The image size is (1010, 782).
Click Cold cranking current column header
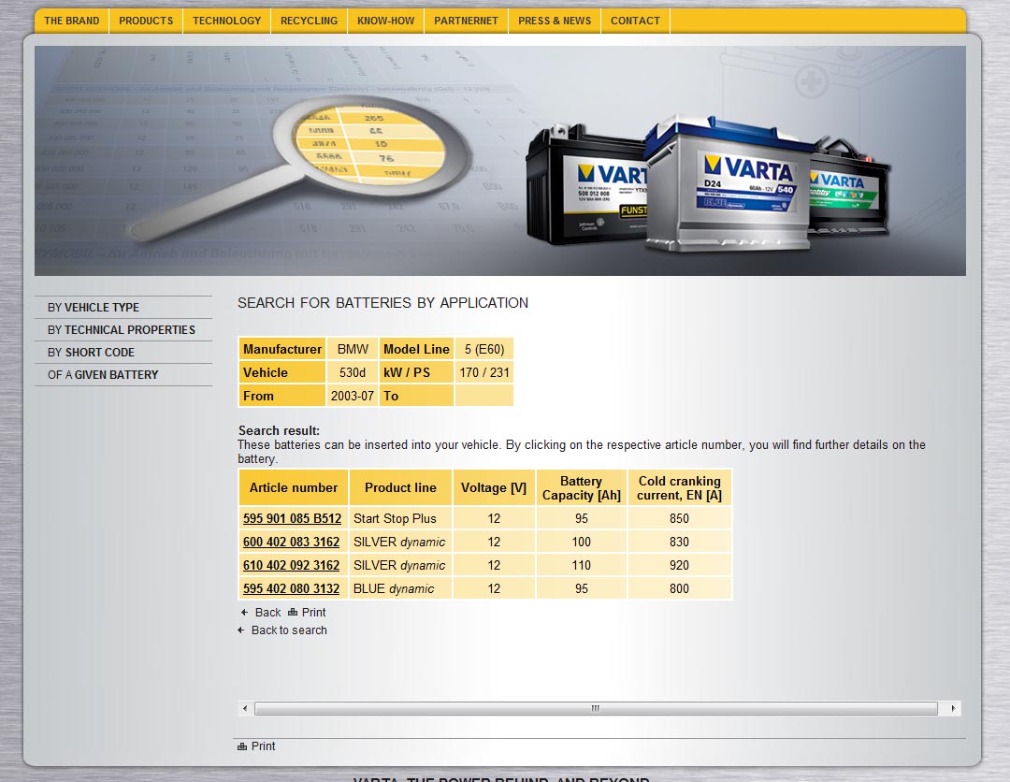(x=680, y=487)
